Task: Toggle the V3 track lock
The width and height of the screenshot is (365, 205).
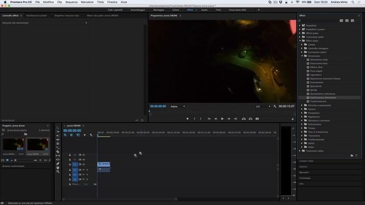Action: click(70, 155)
